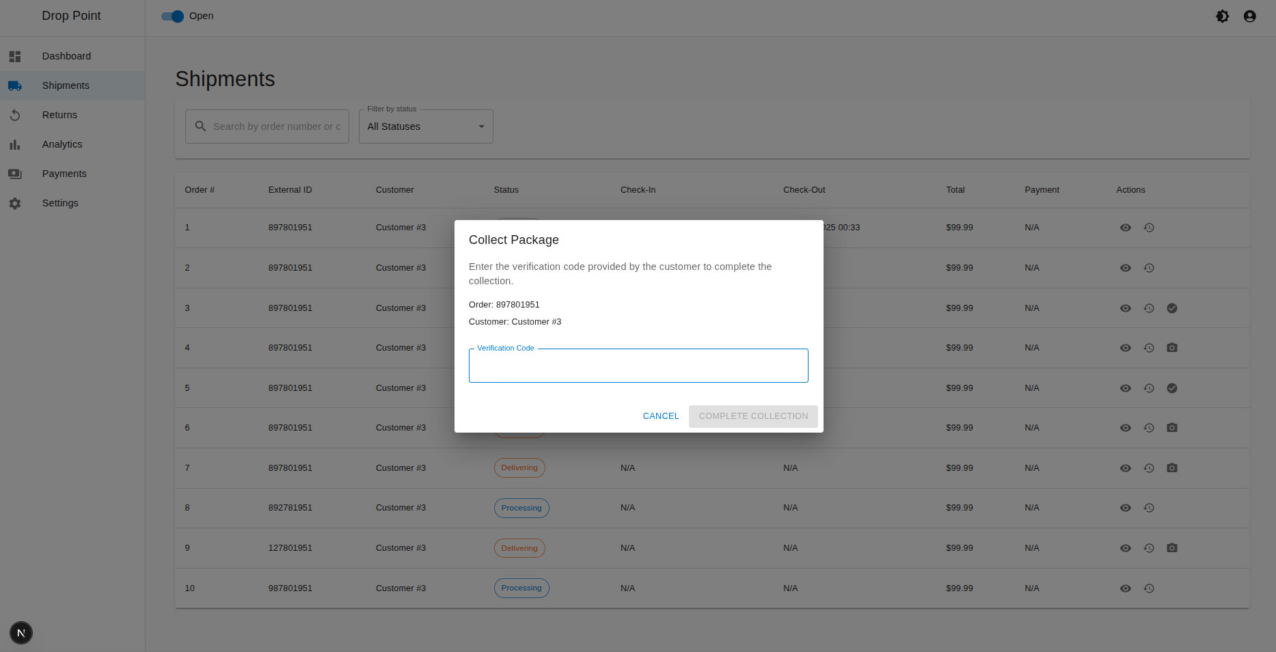Click the history icon for order 1

1149,228
